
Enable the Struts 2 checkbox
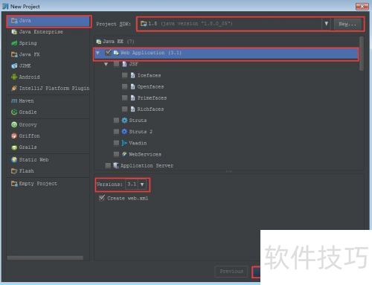(116, 132)
